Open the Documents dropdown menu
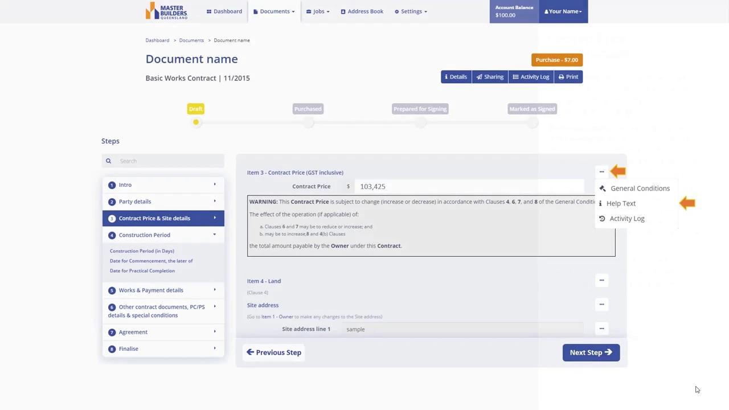This screenshot has width=729, height=410. (x=274, y=11)
